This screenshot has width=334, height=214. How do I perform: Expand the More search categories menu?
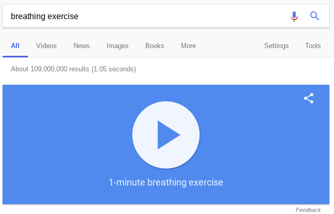tap(188, 46)
